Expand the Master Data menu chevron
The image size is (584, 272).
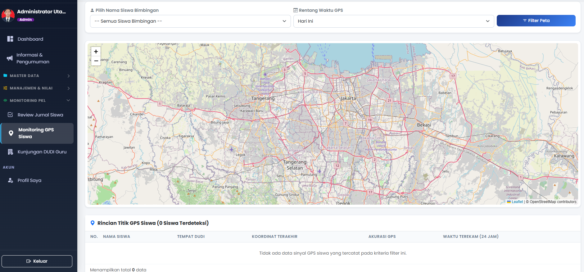tap(69, 76)
